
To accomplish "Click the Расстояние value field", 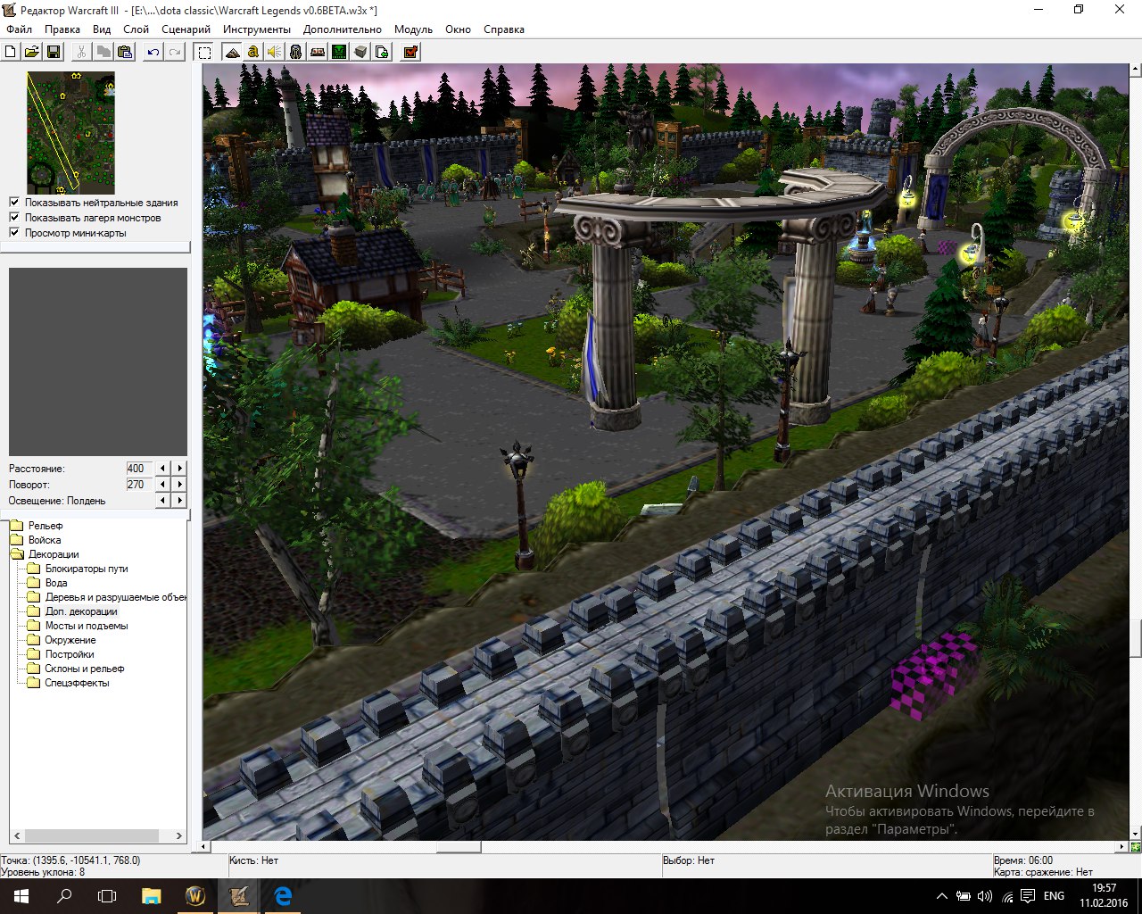I will click(x=138, y=469).
